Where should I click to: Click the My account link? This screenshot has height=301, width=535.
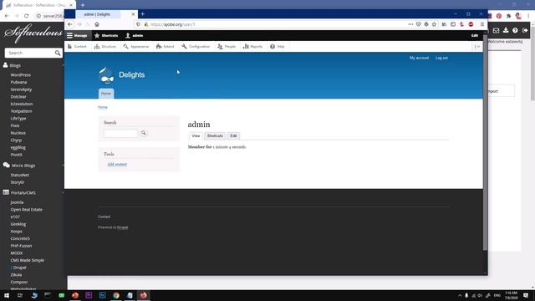coord(419,58)
